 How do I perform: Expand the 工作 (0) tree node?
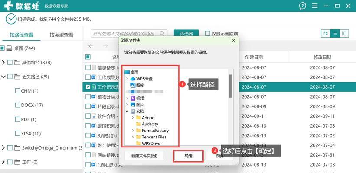3,162
